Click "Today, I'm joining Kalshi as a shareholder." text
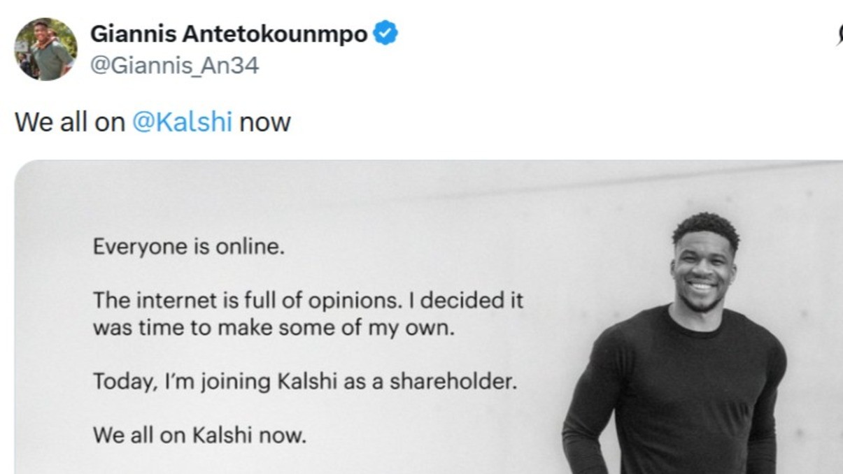Image resolution: width=843 pixels, height=474 pixels. pyautogui.click(x=305, y=382)
